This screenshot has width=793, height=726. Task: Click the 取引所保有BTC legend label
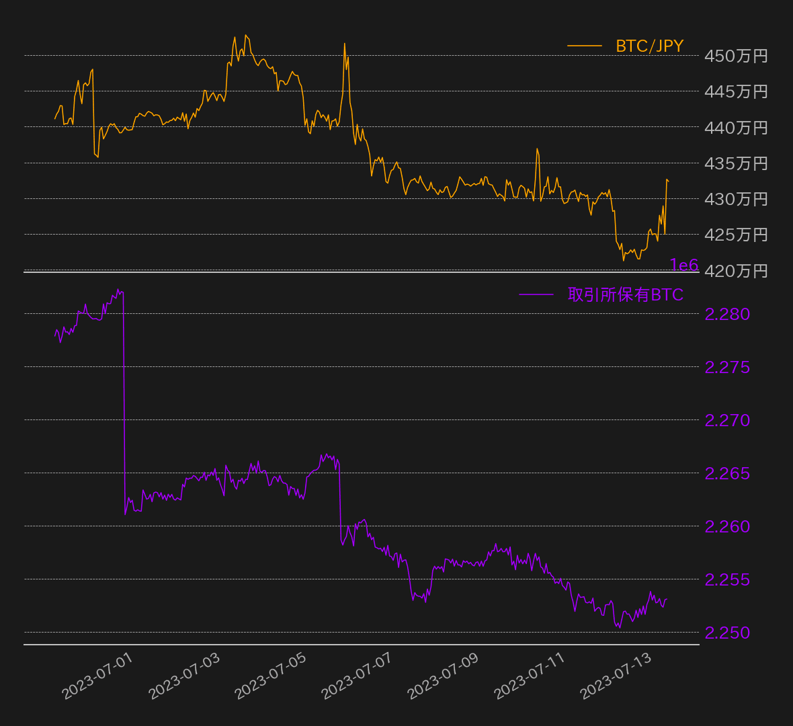pyautogui.click(x=625, y=295)
